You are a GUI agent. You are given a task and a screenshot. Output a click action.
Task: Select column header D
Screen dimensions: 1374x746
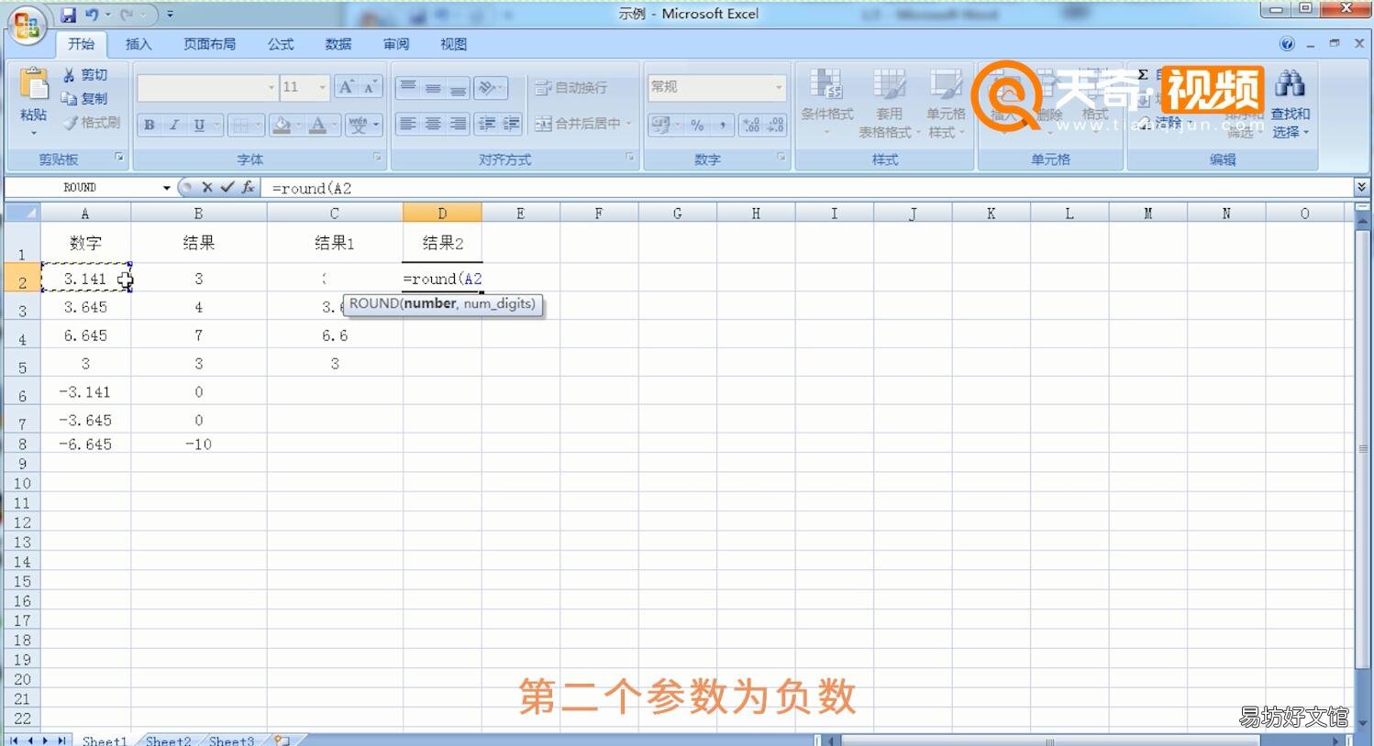click(442, 213)
